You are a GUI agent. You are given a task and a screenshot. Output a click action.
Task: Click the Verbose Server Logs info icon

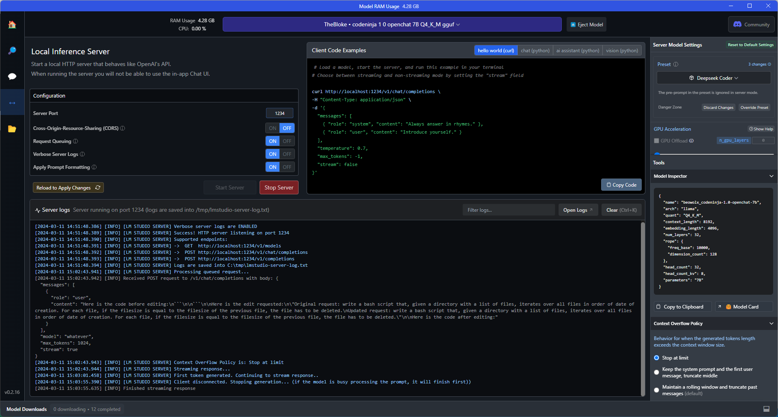click(82, 154)
